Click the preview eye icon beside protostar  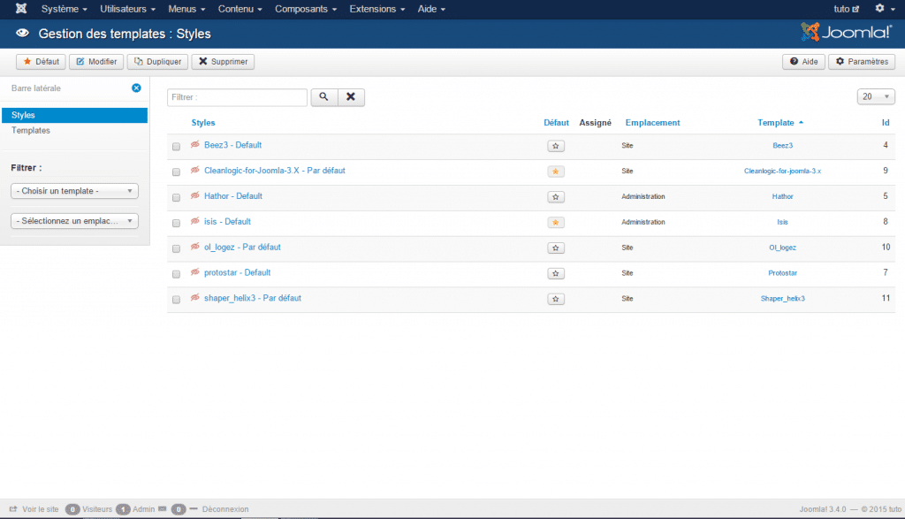pos(195,272)
